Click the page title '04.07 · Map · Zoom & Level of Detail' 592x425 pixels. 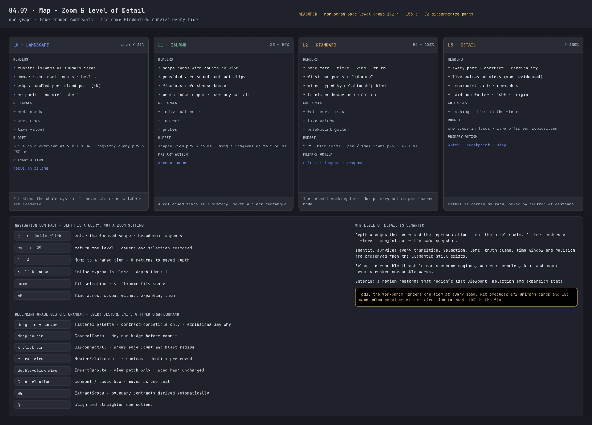click(77, 10)
